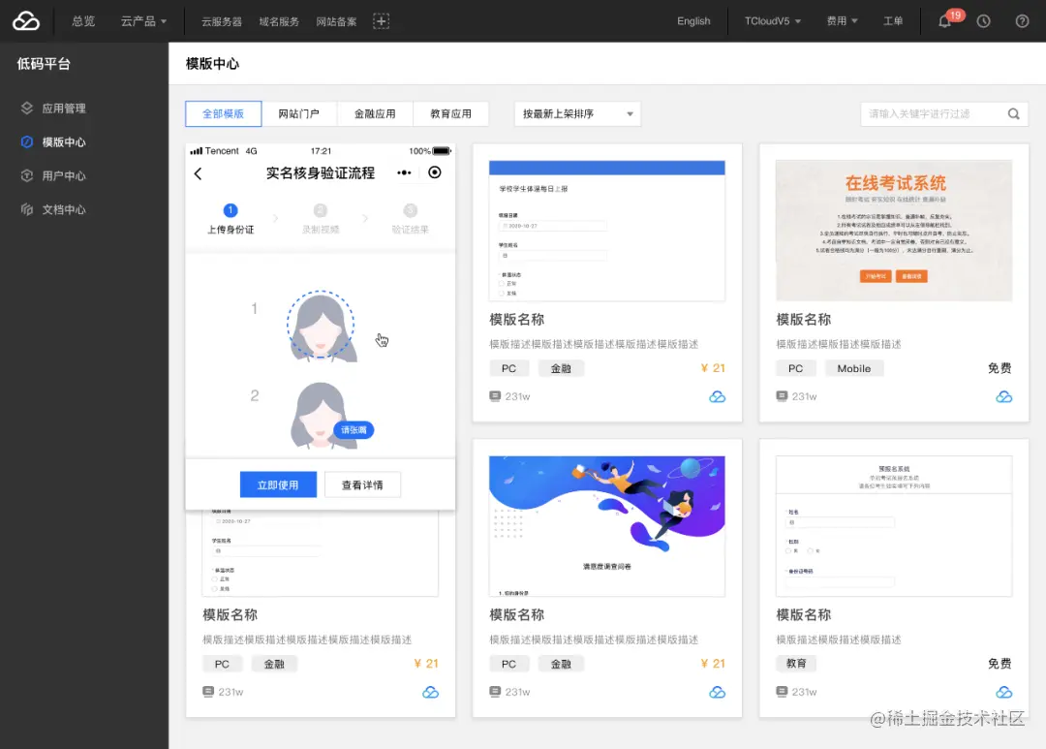The height and width of the screenshot is (749, 1046).
Task: Open the 按最新上架排序 sort dropdown
Action: click(x=577, y=114)
